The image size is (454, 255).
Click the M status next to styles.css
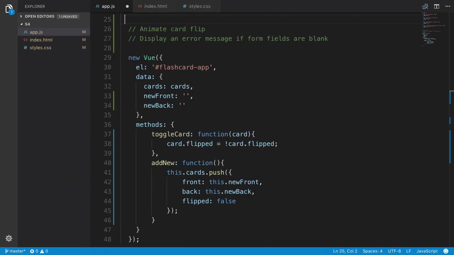84,47
